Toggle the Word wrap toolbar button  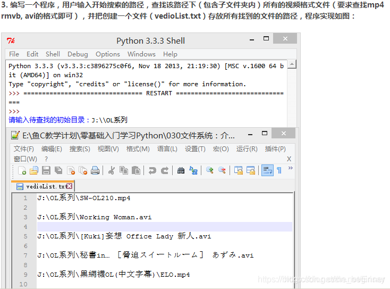[267, 171]
